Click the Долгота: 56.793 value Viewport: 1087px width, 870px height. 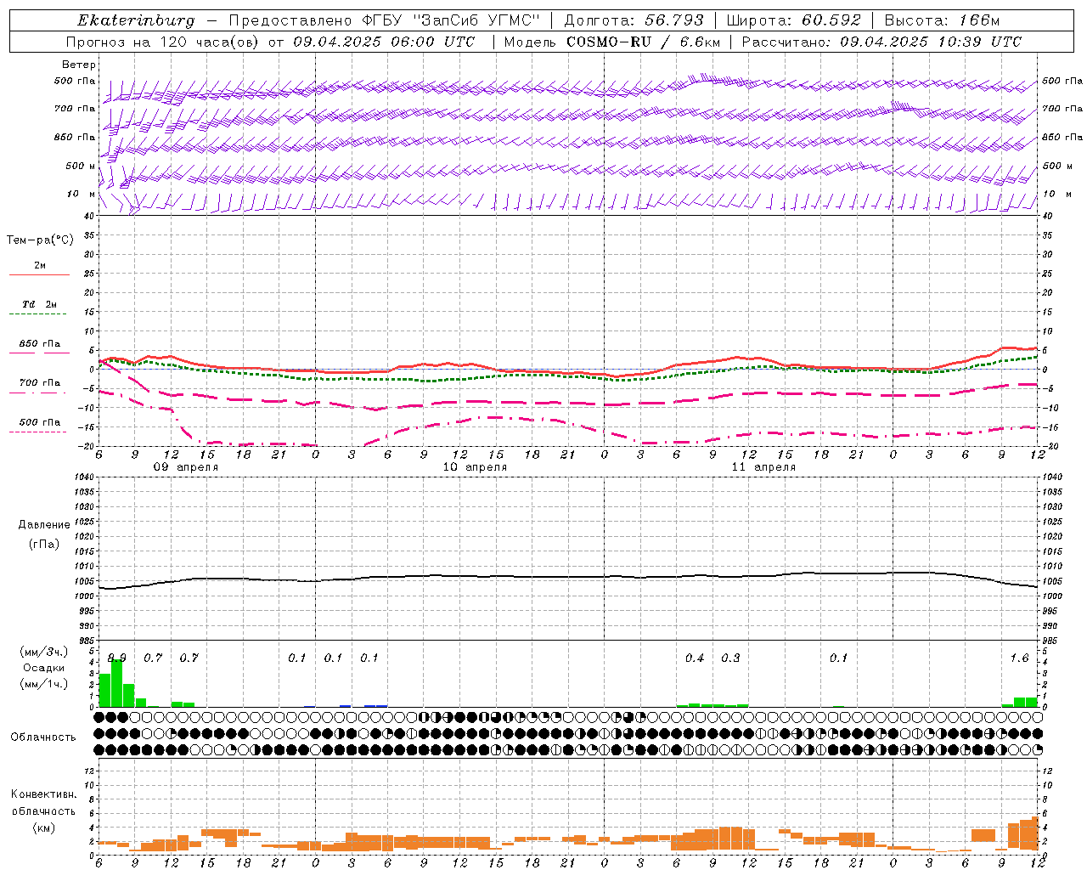633,20
